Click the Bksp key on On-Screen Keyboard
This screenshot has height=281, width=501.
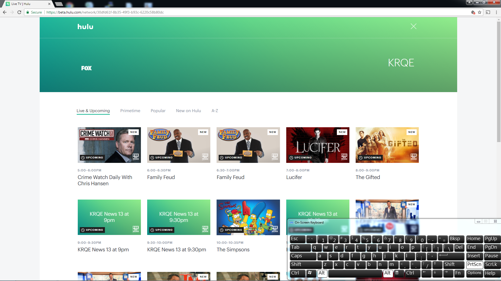pyautogui.click(x=456, y=239)
